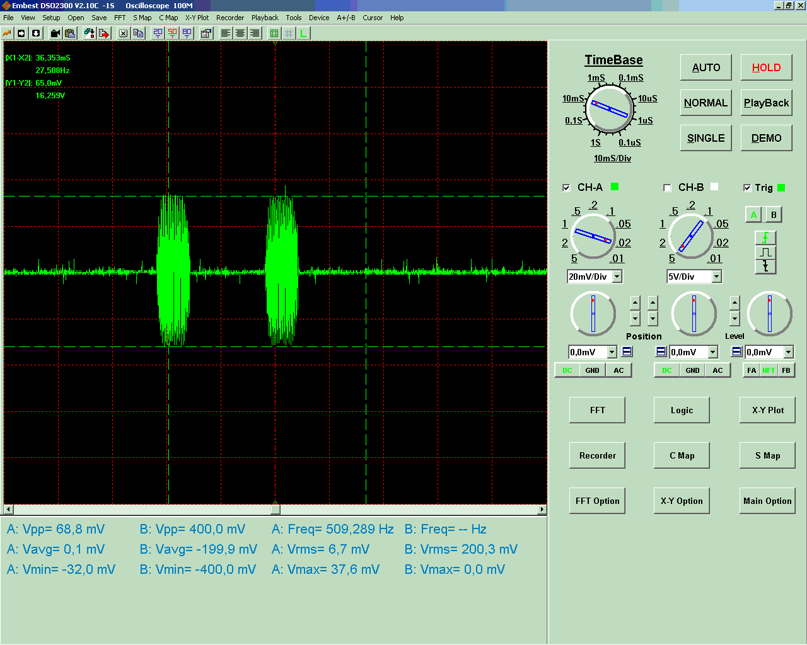Click the video camera toolbar icon

(x=55, y=33)
